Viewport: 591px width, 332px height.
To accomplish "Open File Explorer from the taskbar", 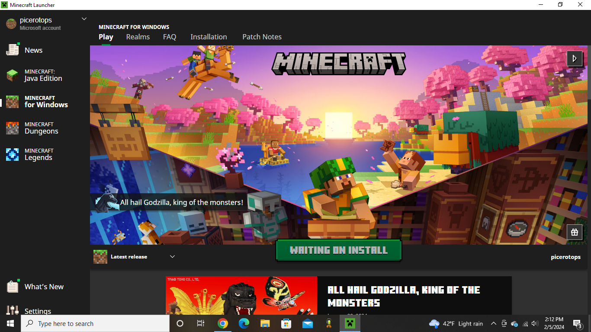I will point(265,323).
